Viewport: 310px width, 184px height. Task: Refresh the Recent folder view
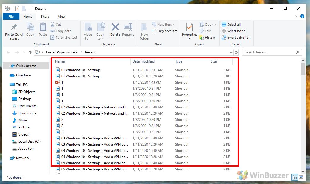point(236,52)
